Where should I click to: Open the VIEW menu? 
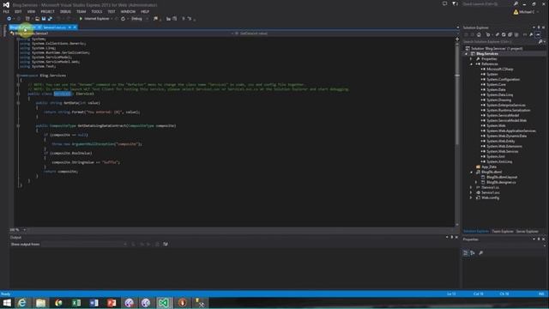click(x=31, y=11)
